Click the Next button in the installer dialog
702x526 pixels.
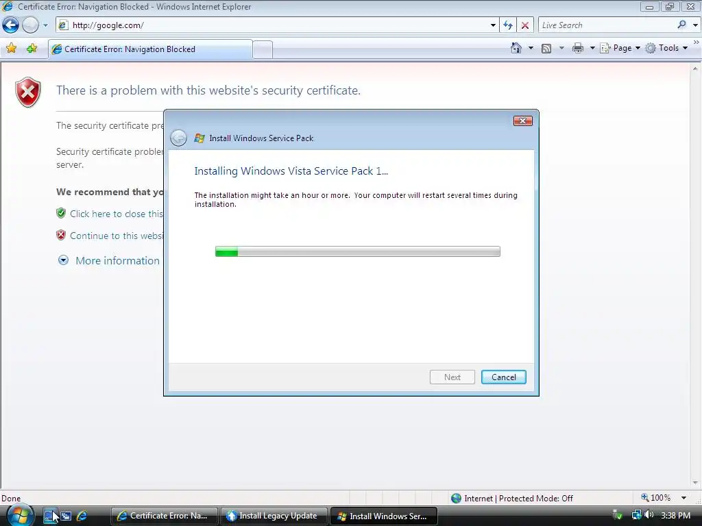pyautogui.click(x=452, y=377)
